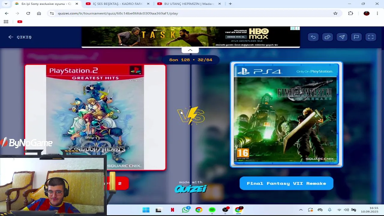Show hidden system tray icons
The image size is (384, 216).
pyautogui.click(x=301, y=210)
